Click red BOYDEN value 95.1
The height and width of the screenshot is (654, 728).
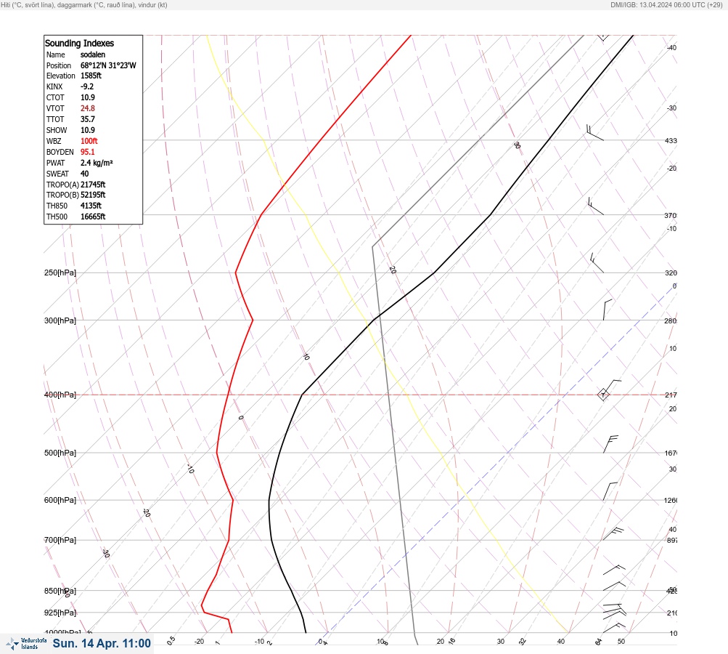(88, 152)
